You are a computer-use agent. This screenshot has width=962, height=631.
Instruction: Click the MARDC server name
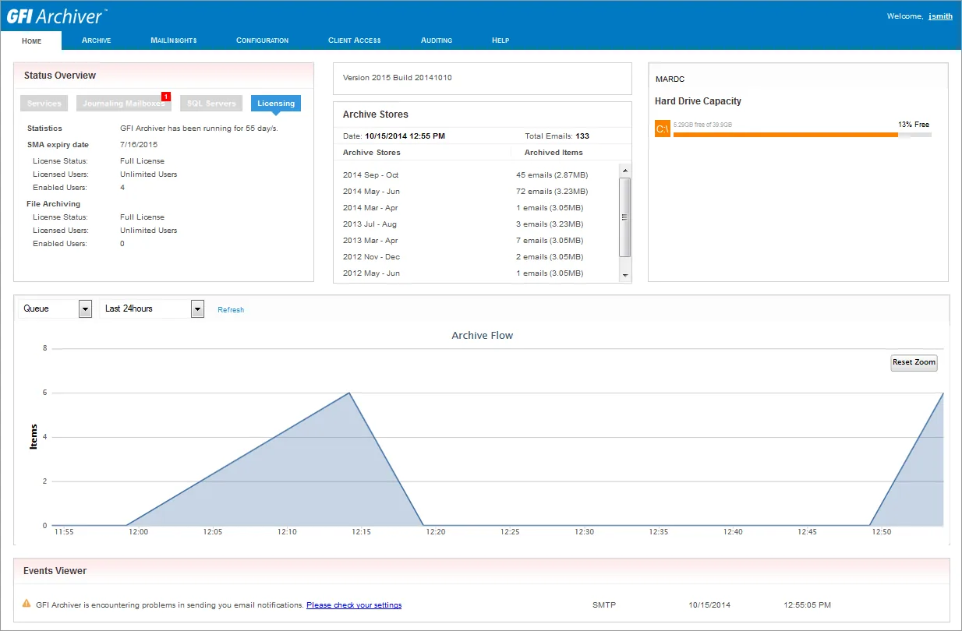(x=670, y=79)
